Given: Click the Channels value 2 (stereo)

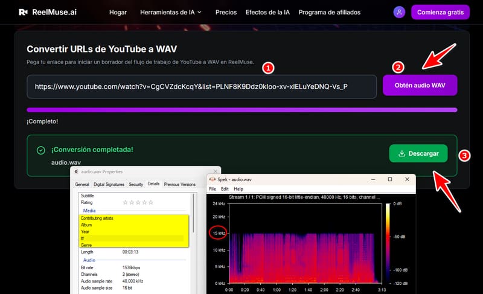Looking at the screenshot, I should click(130, 274).
